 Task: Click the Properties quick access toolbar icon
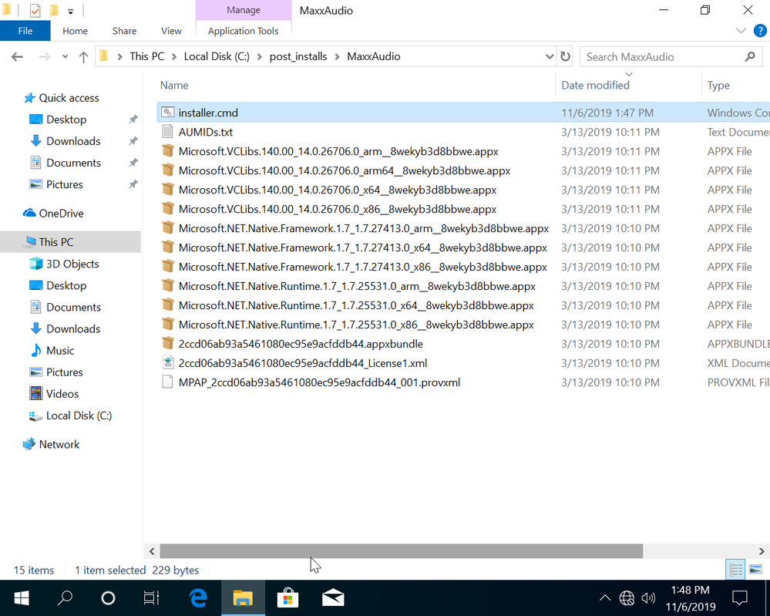point(35,10)
